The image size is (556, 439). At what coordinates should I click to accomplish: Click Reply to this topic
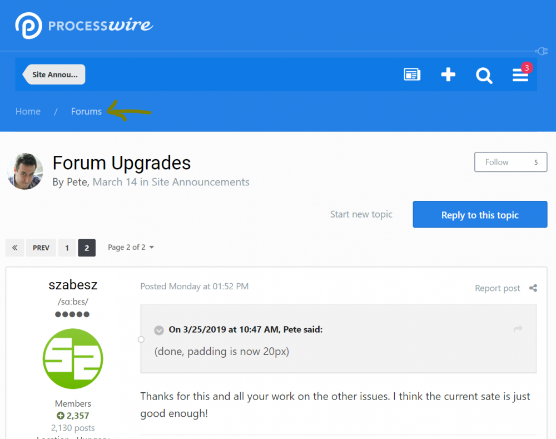tap(480, 215)
